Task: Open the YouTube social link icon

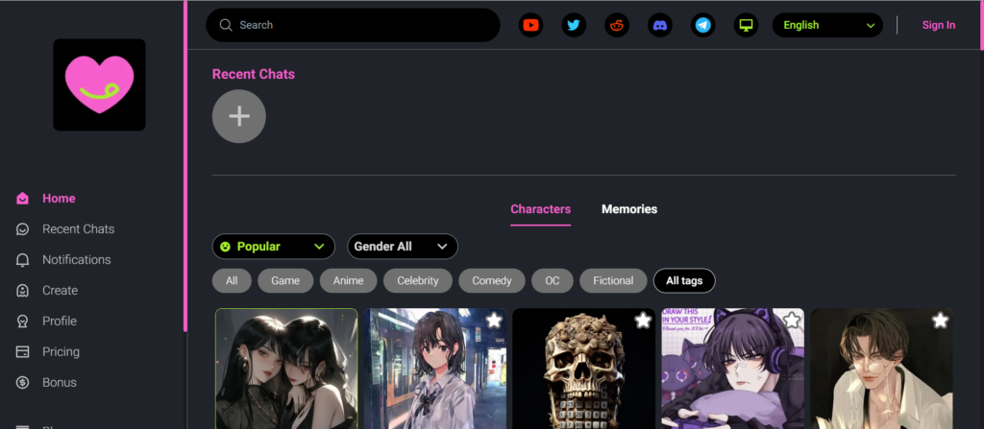Action: [530, 25]
